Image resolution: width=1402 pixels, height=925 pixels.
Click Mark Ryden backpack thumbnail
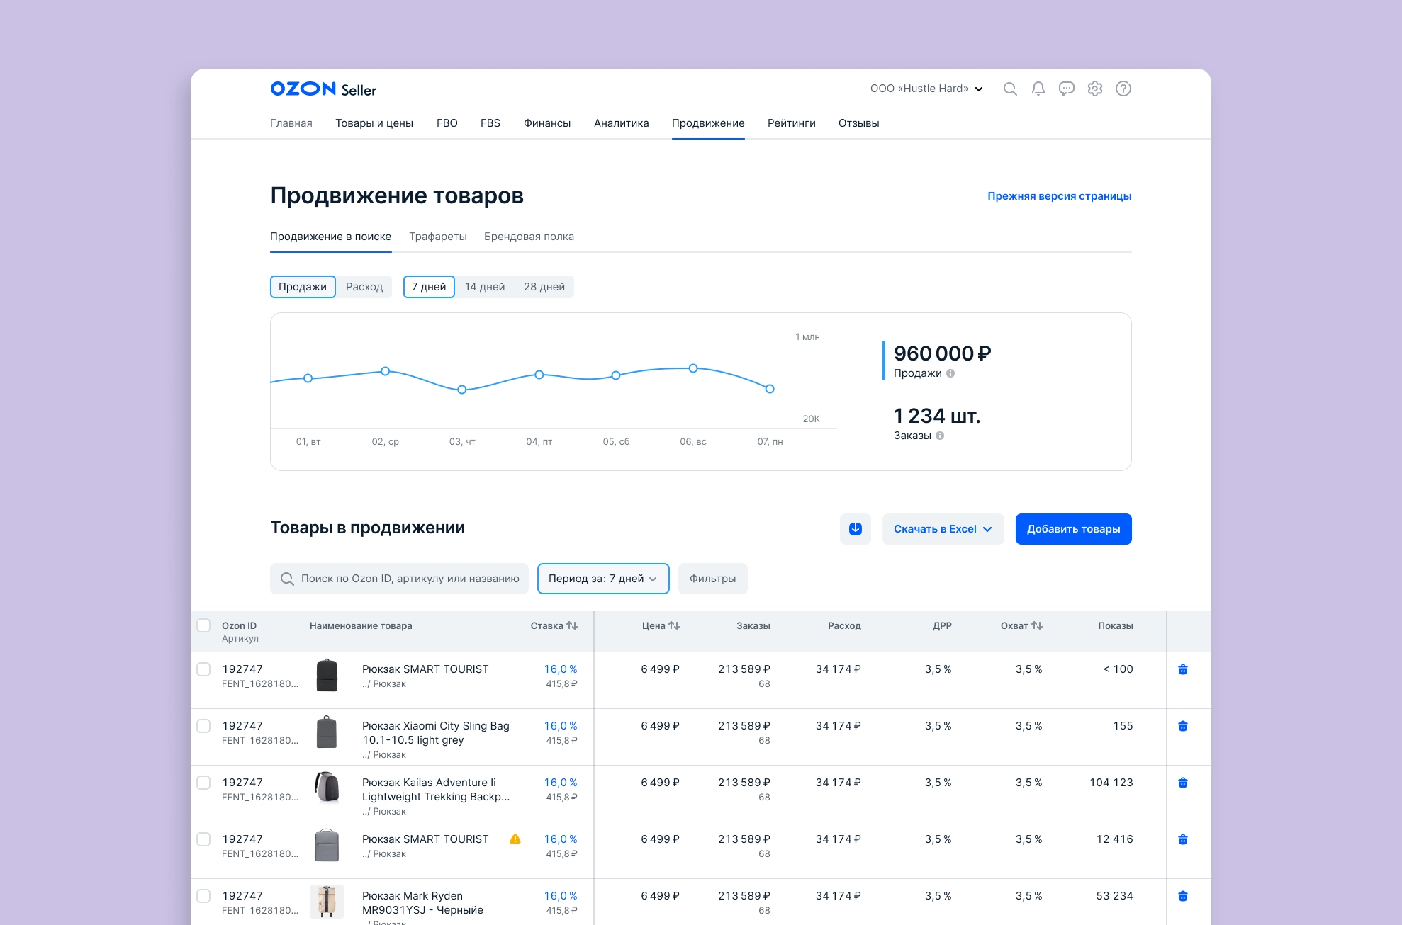327,902
